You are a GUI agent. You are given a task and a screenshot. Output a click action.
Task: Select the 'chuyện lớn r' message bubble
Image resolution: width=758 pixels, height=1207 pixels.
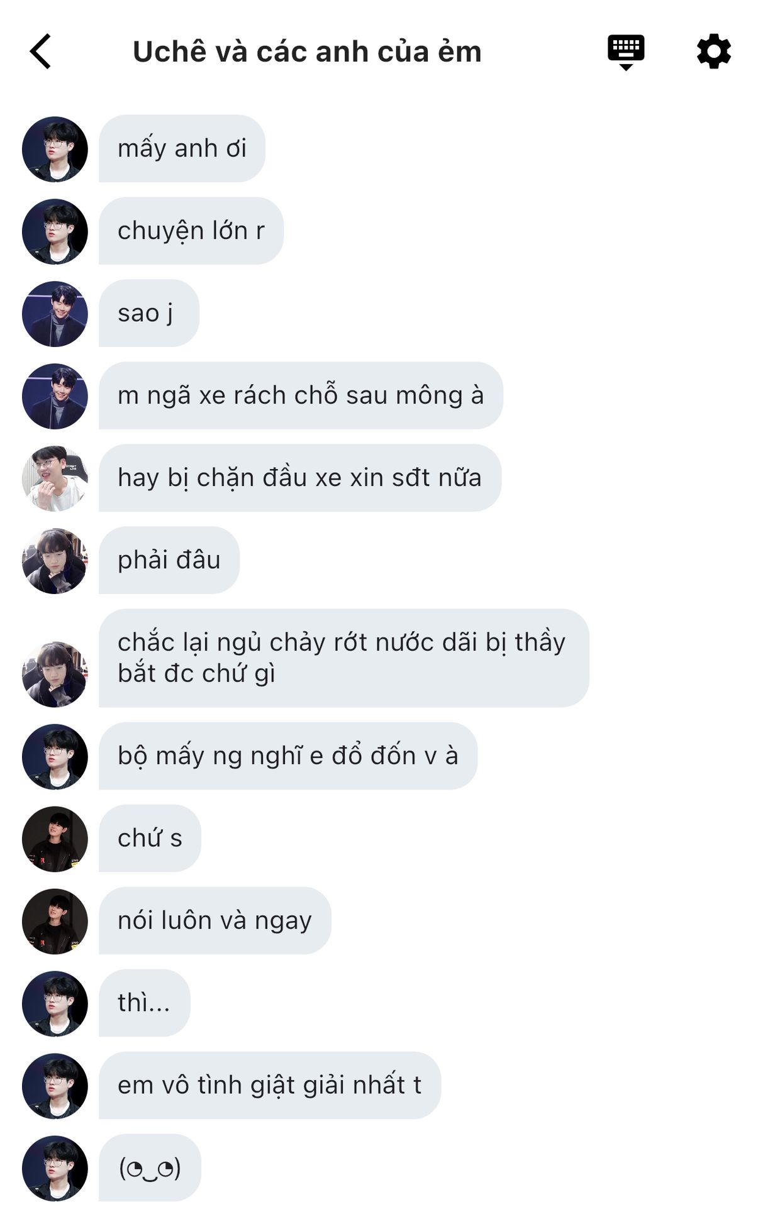click(191, 231)
